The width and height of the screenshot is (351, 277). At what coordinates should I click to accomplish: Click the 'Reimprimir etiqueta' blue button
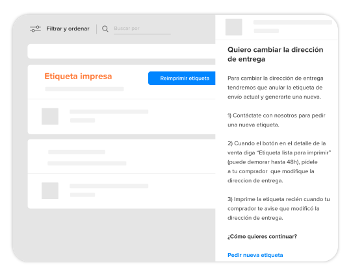(182, 78)
